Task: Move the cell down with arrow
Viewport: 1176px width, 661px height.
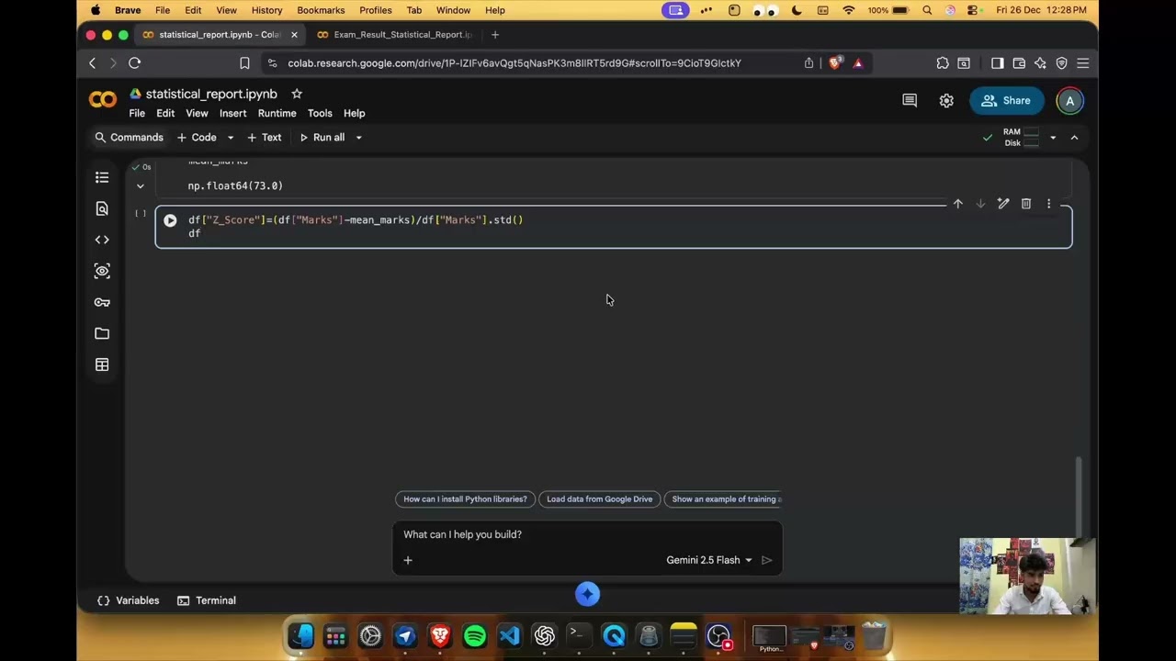Action: (980, 204)
